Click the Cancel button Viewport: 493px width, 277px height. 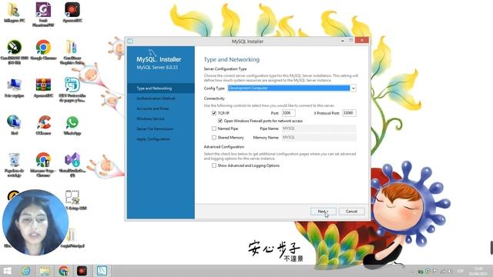(351, 212)
